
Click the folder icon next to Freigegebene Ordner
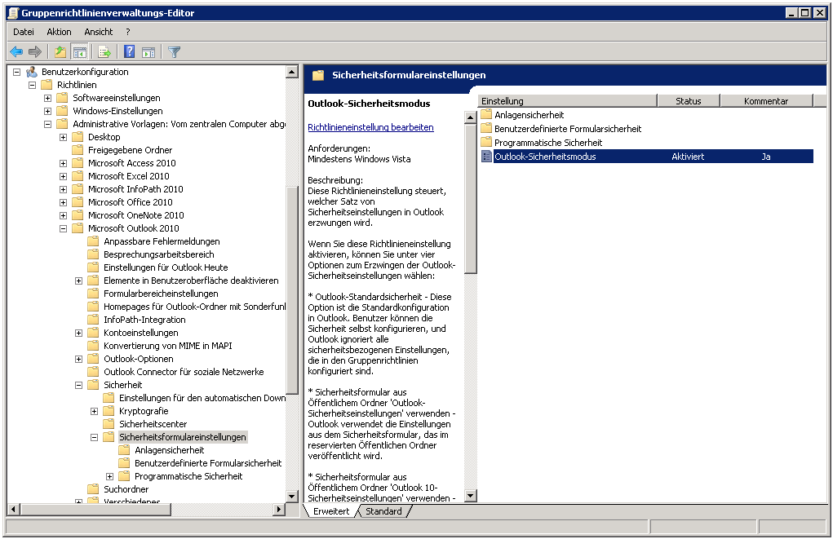pos(78,150)
